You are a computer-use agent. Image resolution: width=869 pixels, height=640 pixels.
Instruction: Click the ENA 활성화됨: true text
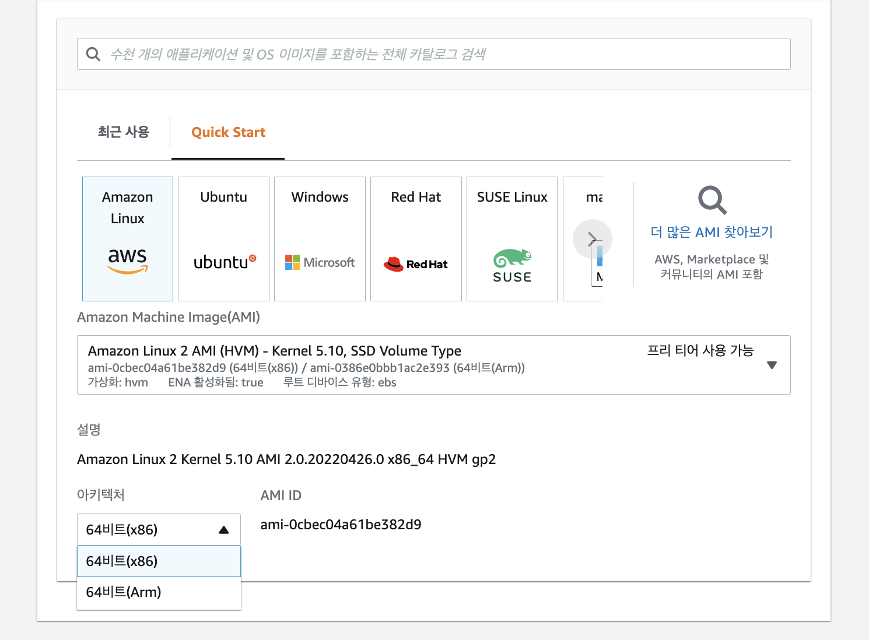pos(216,382)
